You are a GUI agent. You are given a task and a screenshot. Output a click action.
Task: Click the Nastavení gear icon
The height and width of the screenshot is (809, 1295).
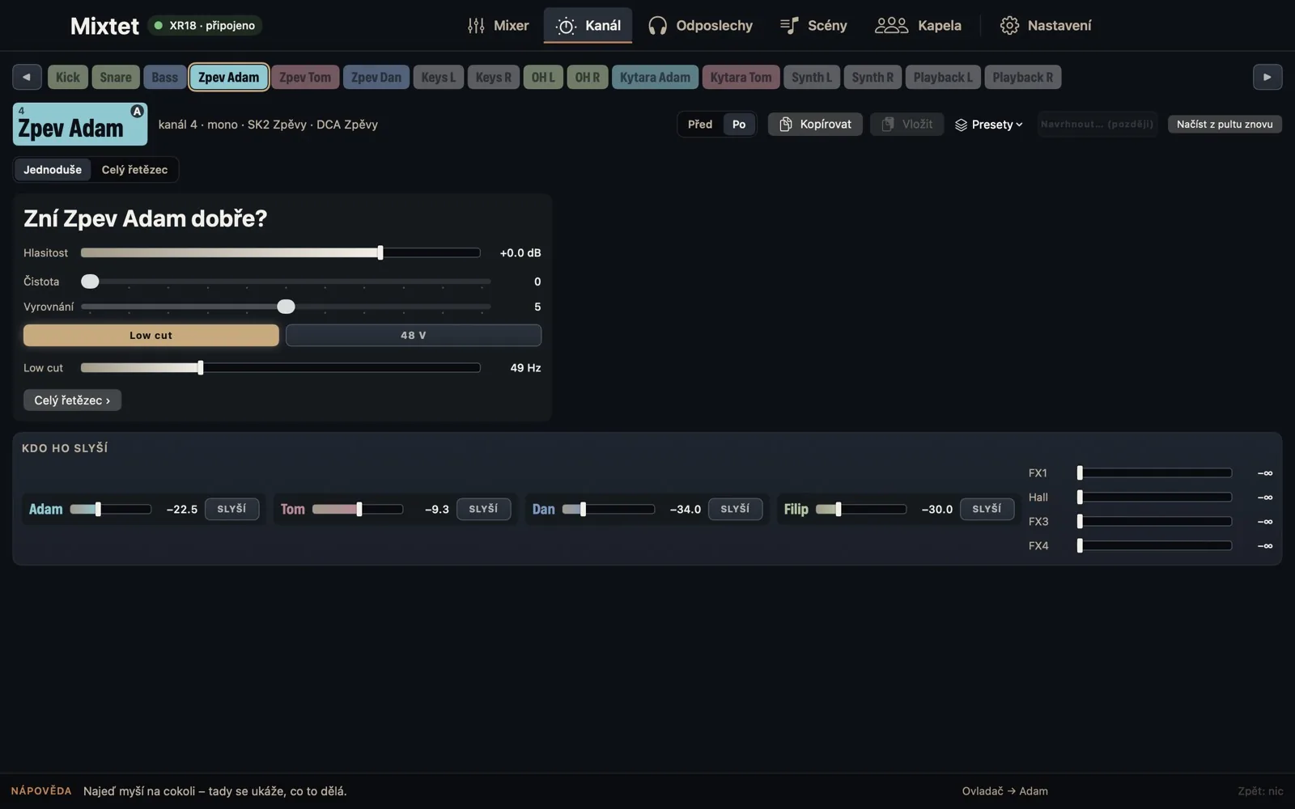click(x=1009, y=26)
